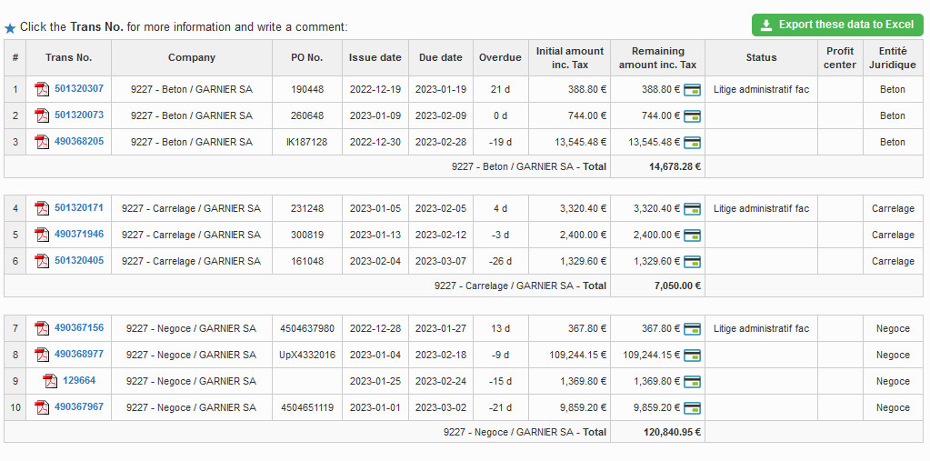Click the Overdue column header
Viewport: 930px width, 461px height.
click(500, 57)
